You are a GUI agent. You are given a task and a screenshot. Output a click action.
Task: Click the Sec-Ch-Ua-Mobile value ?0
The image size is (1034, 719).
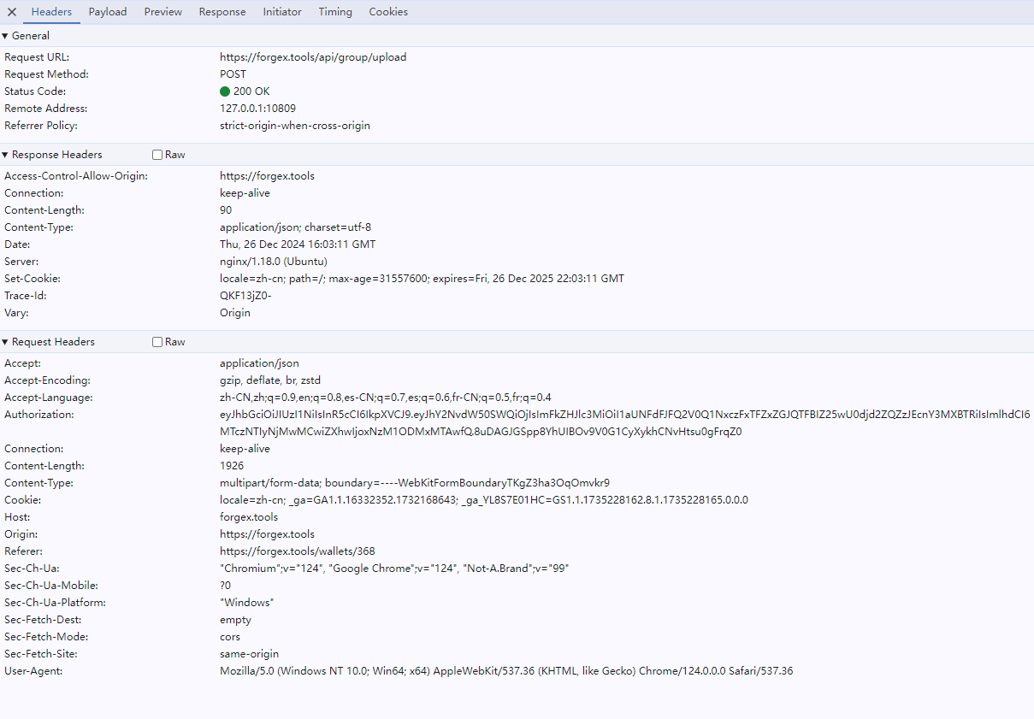click(226, 586)
